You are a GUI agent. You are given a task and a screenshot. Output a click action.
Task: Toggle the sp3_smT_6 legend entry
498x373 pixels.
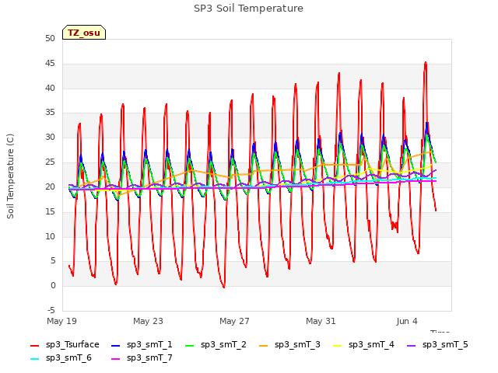pos(61,358)
